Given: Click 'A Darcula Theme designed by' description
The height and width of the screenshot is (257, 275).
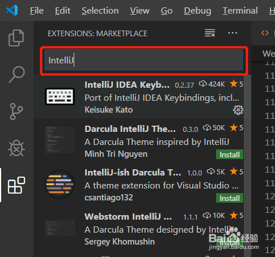Looking at the screenshot, I should coord(159,230).
